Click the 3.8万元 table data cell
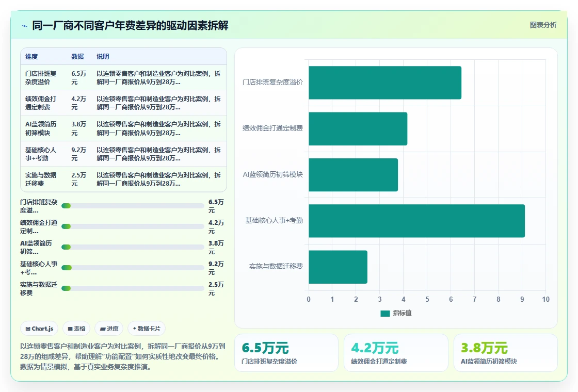 (78, 128)
